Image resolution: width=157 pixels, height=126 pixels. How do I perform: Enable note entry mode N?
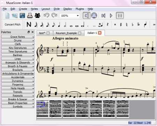(29, 24)
